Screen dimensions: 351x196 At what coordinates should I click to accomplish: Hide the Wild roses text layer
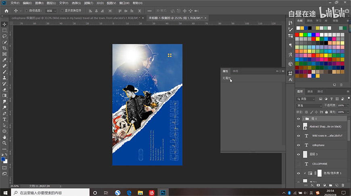[299, 136]
